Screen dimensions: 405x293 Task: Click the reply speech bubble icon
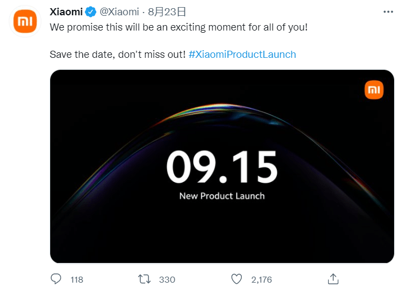click(x=56, y=279)
